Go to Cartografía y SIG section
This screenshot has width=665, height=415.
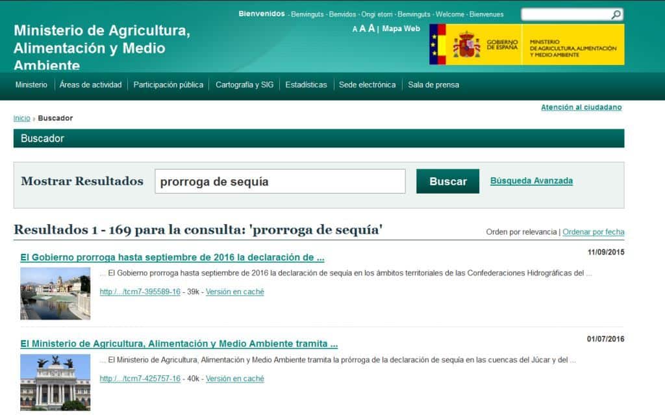(x=244, y=84)
